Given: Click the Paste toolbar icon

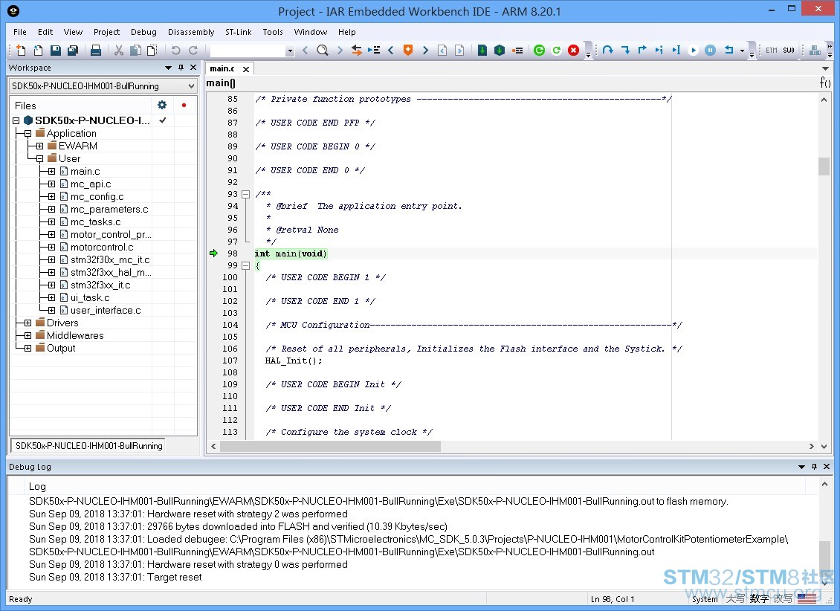Looking at the screenshot, I should pos(152,51).
